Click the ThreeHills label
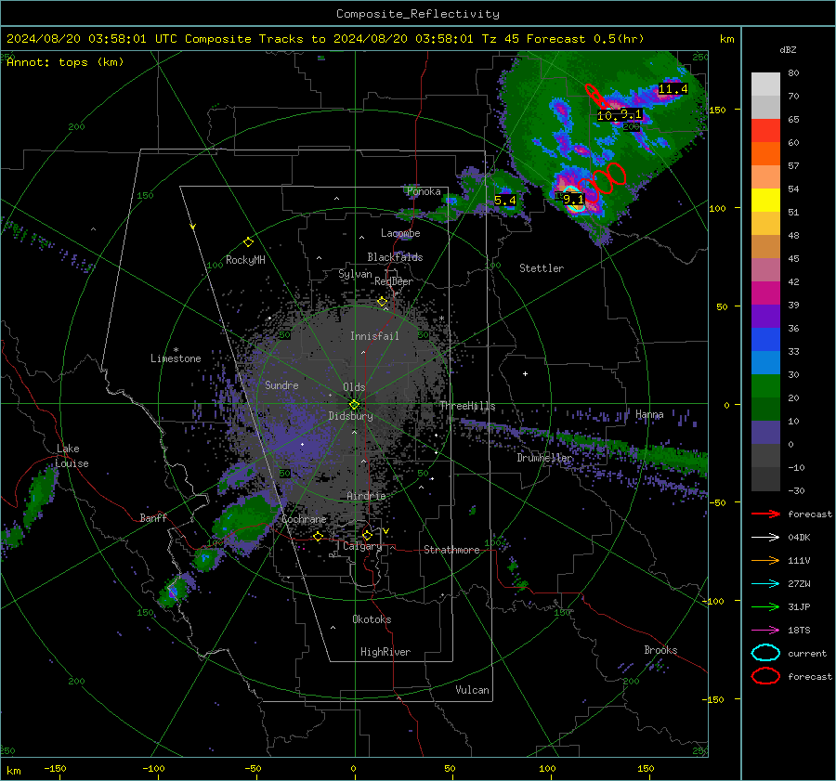The width and height of the screenshot is (836, 781). click(467, 406)
